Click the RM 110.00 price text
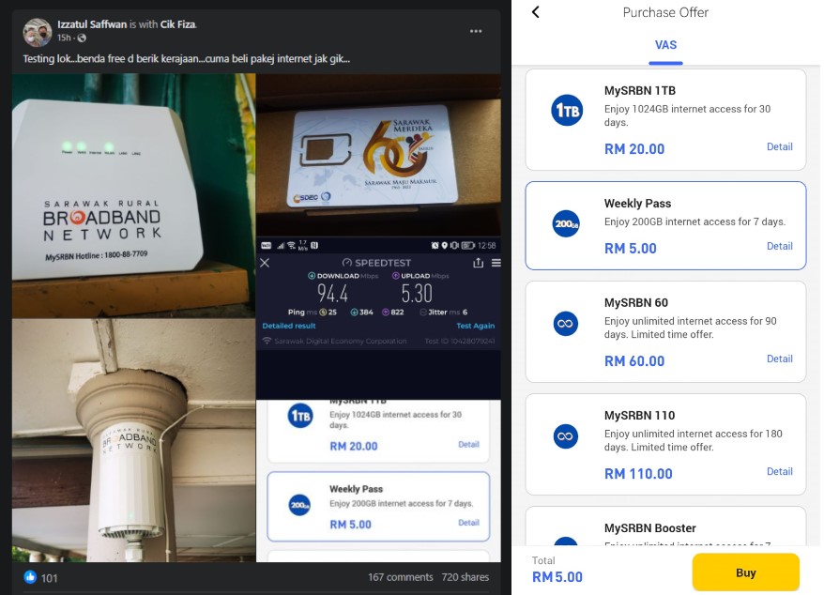824x595 pixels. [638, 474]
